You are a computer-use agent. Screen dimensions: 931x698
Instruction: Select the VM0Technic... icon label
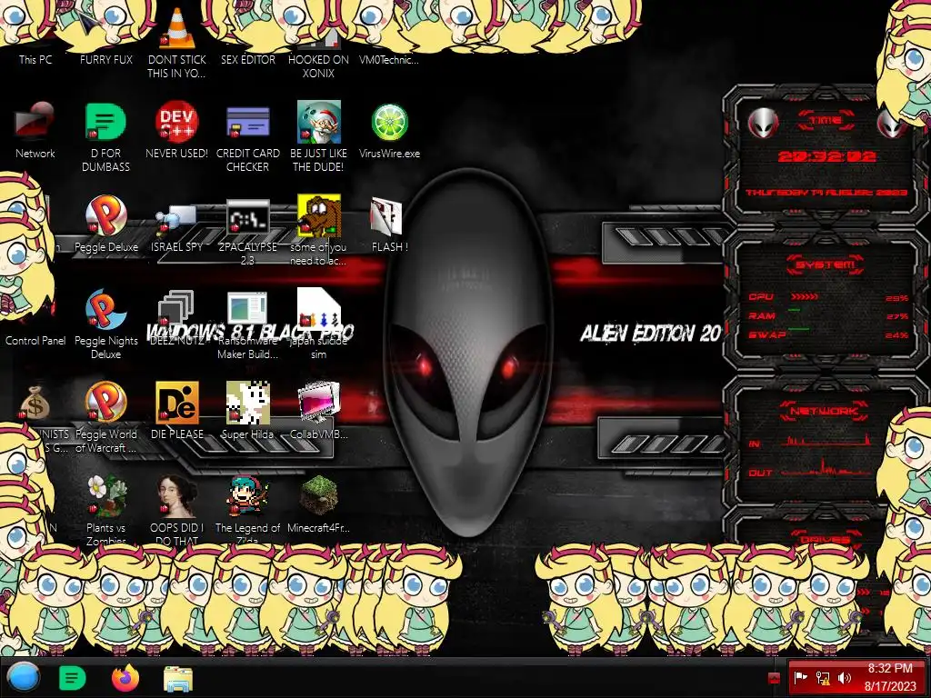(x=389, y=59)
